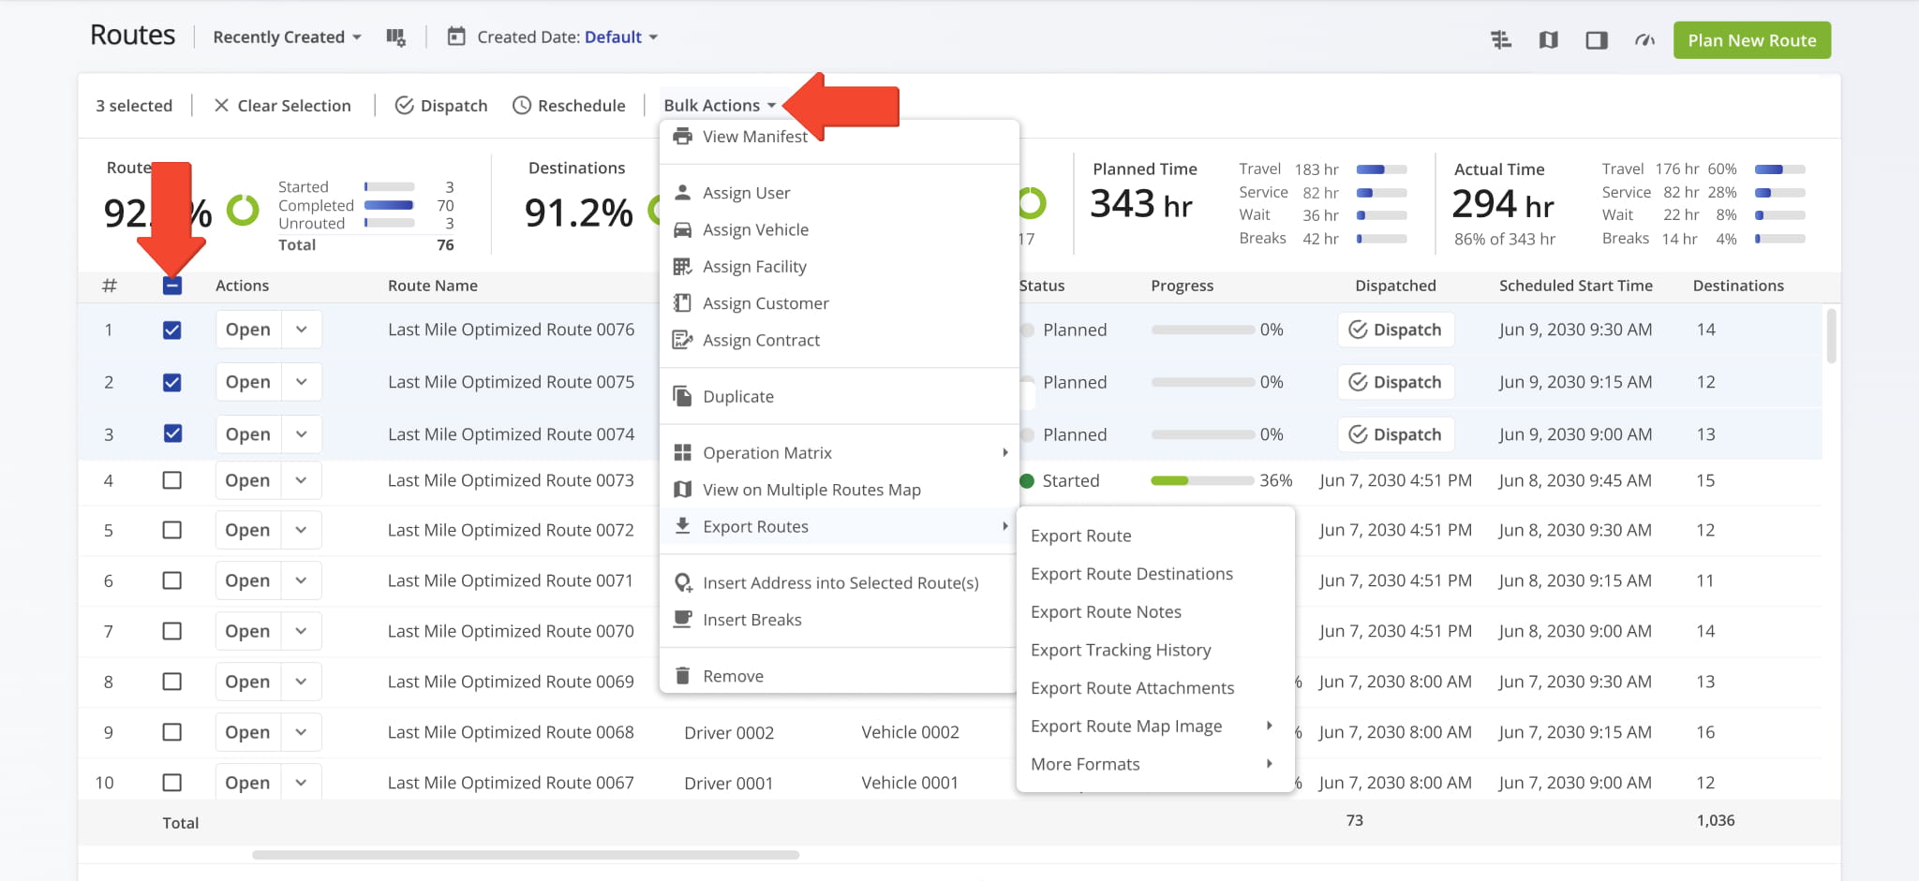Click the Dispatch button for Route 0075

point(1395,382)
